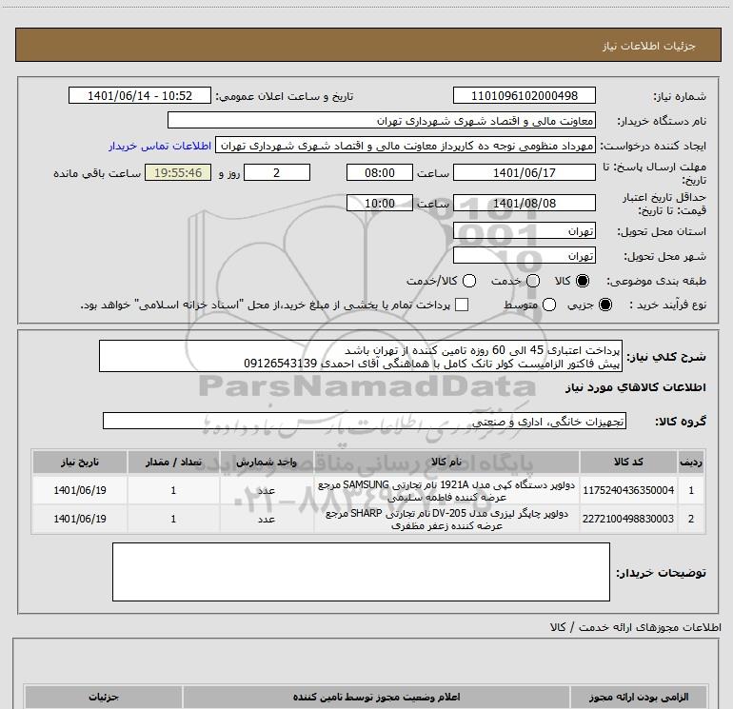
Task: Select the کالا/خدمت radio button
Action: [469, 281]
